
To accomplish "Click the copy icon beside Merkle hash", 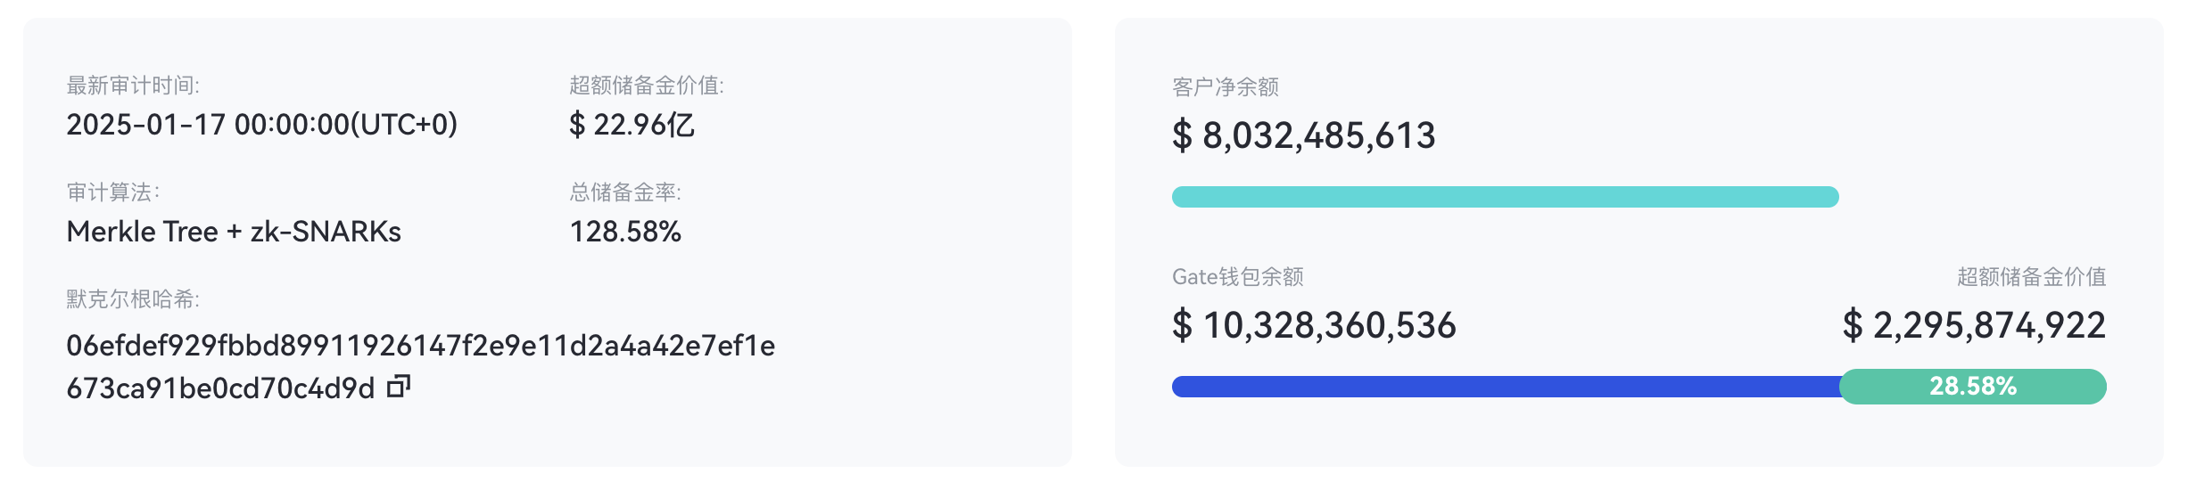I will (398, 387).
